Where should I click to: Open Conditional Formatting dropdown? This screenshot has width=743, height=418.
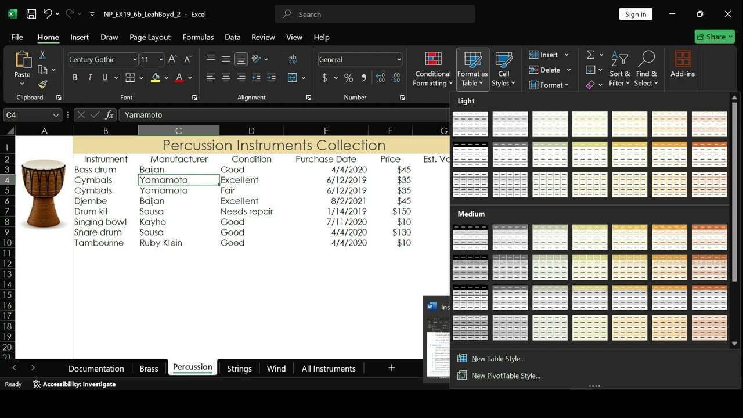pyautogui.click(x=432, y=69)
